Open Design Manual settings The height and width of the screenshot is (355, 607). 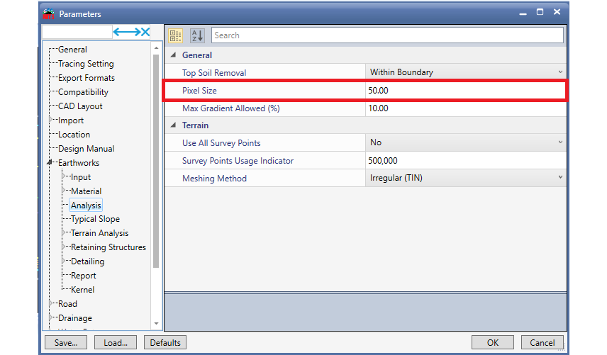(x=86, y=149)
